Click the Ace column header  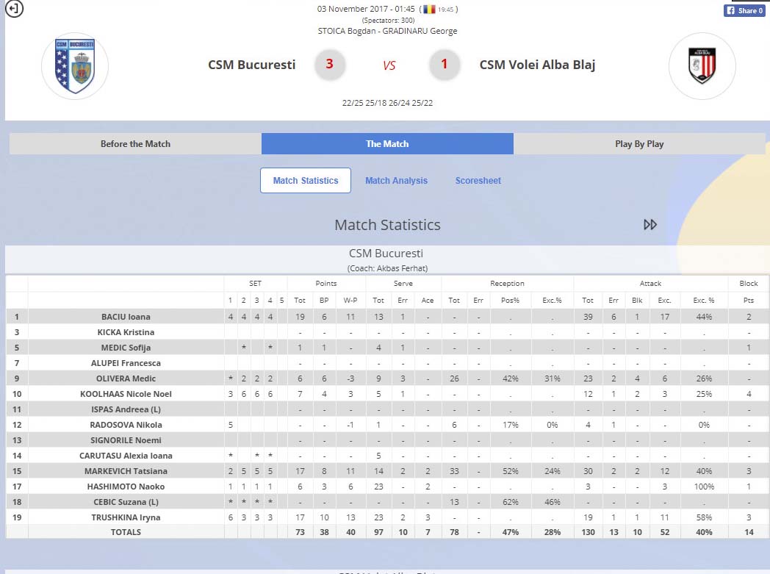pos(428,300)
